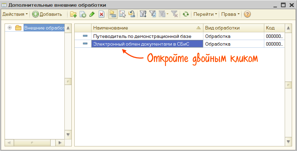Toggle hierarchical list view
Screen dimensions: 297x151
(113, 14)
